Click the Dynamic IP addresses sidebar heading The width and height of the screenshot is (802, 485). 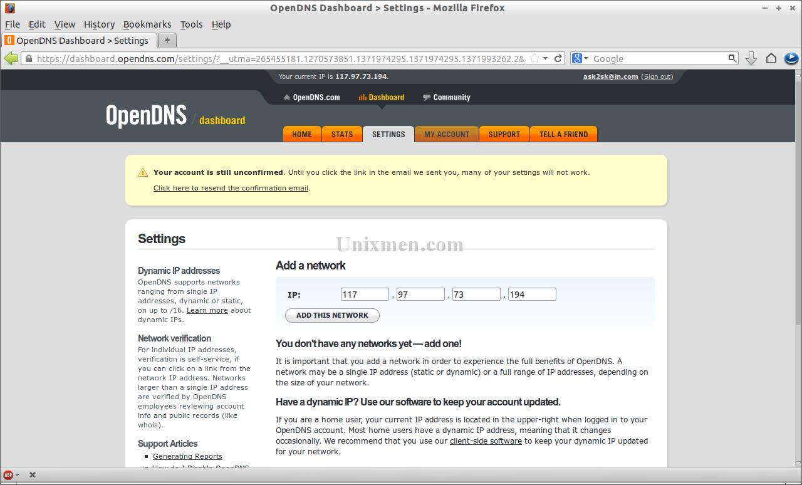tap(179, 271)
